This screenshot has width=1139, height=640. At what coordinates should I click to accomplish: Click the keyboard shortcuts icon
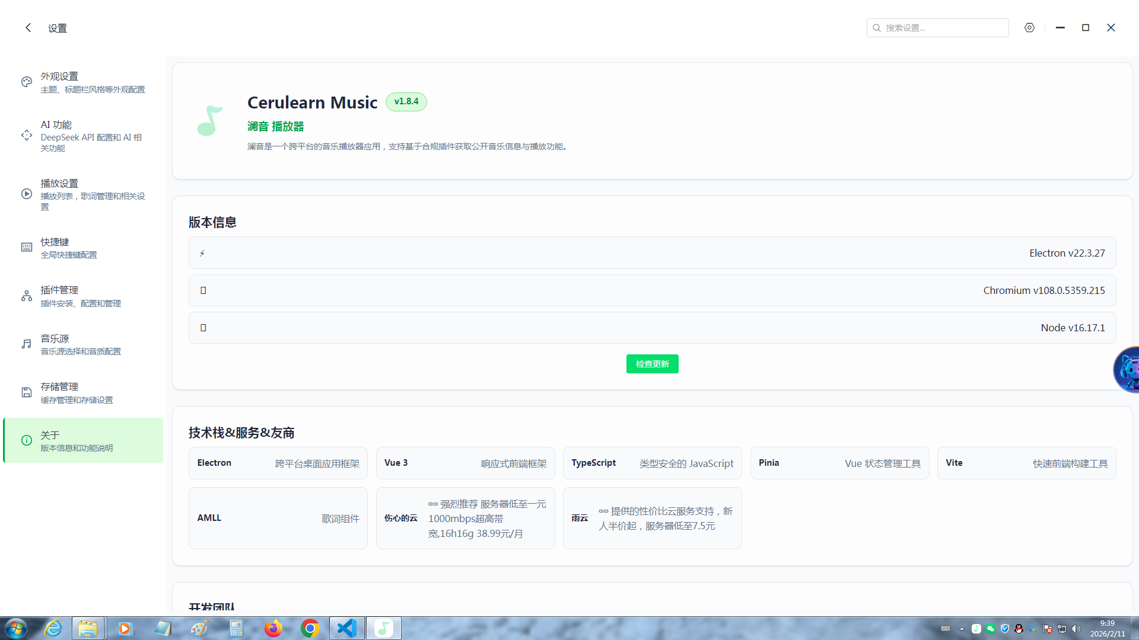27,247
